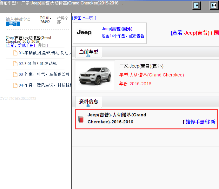Open 01-车辆数据,悬架,传动,制动 tree item

[x=45, y=53]
